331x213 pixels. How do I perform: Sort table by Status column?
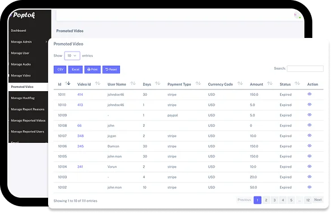297,84
